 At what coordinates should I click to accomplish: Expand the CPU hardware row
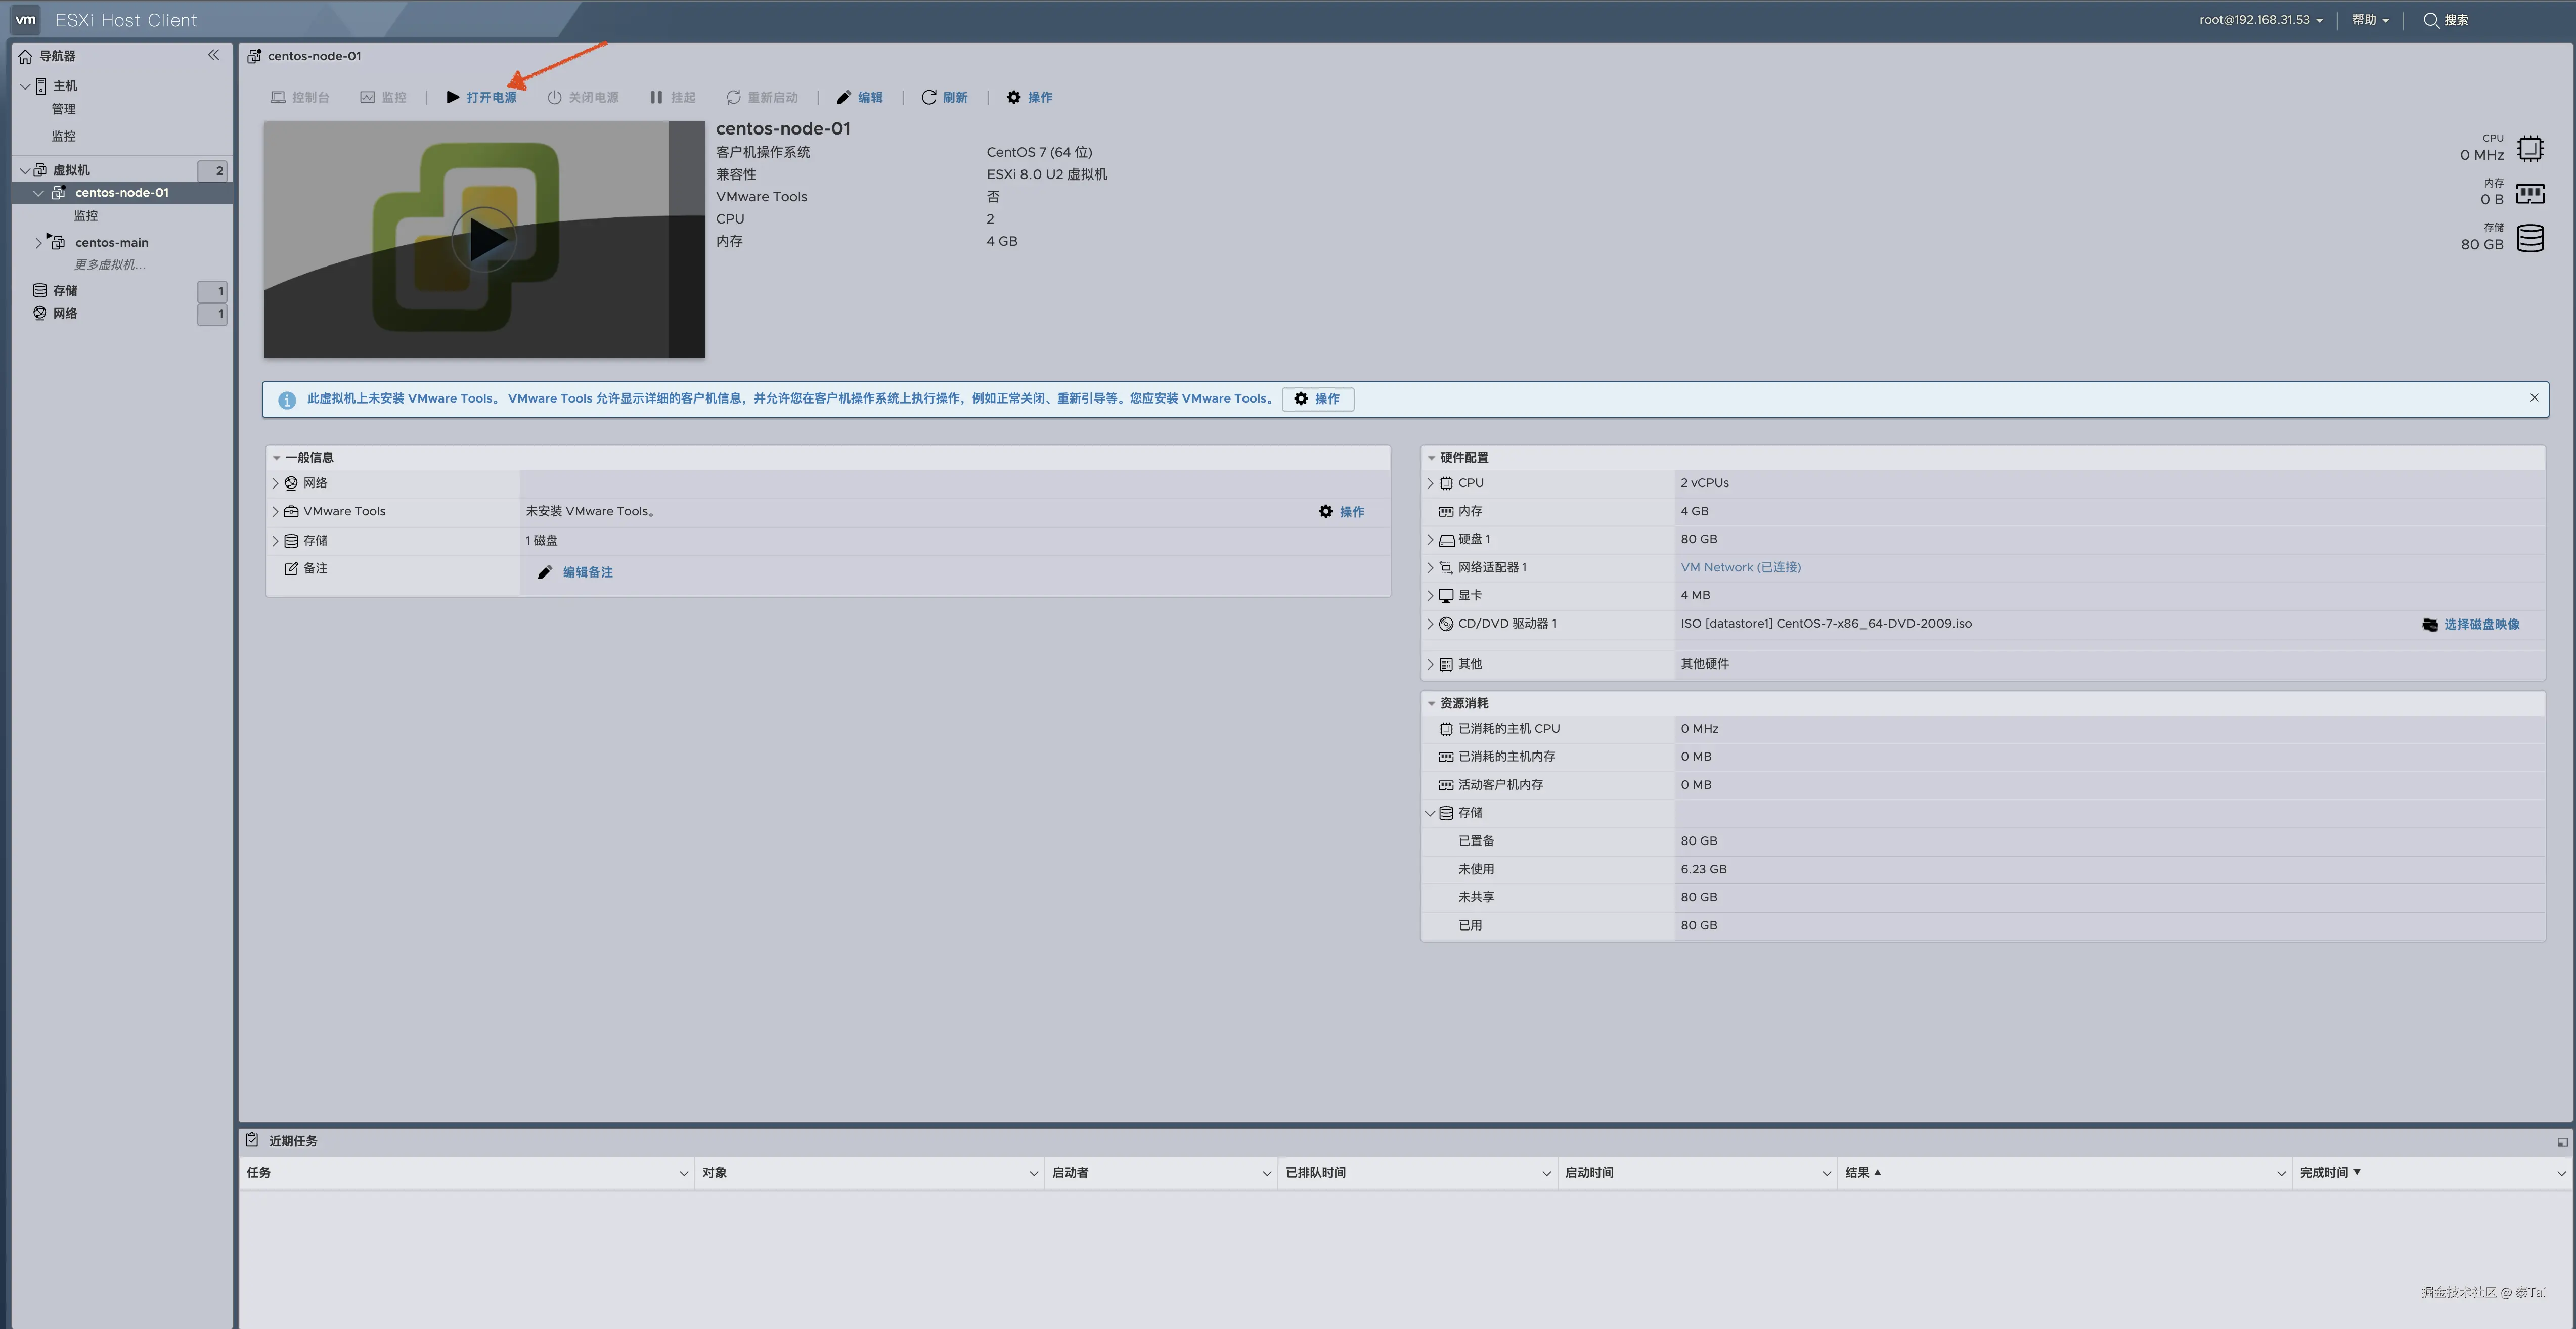(1430, 483)
